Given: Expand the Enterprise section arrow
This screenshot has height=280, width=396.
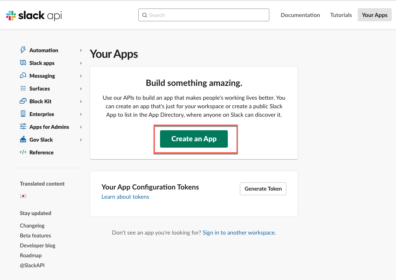Looking at the screenshot, I should click(81, 114).
